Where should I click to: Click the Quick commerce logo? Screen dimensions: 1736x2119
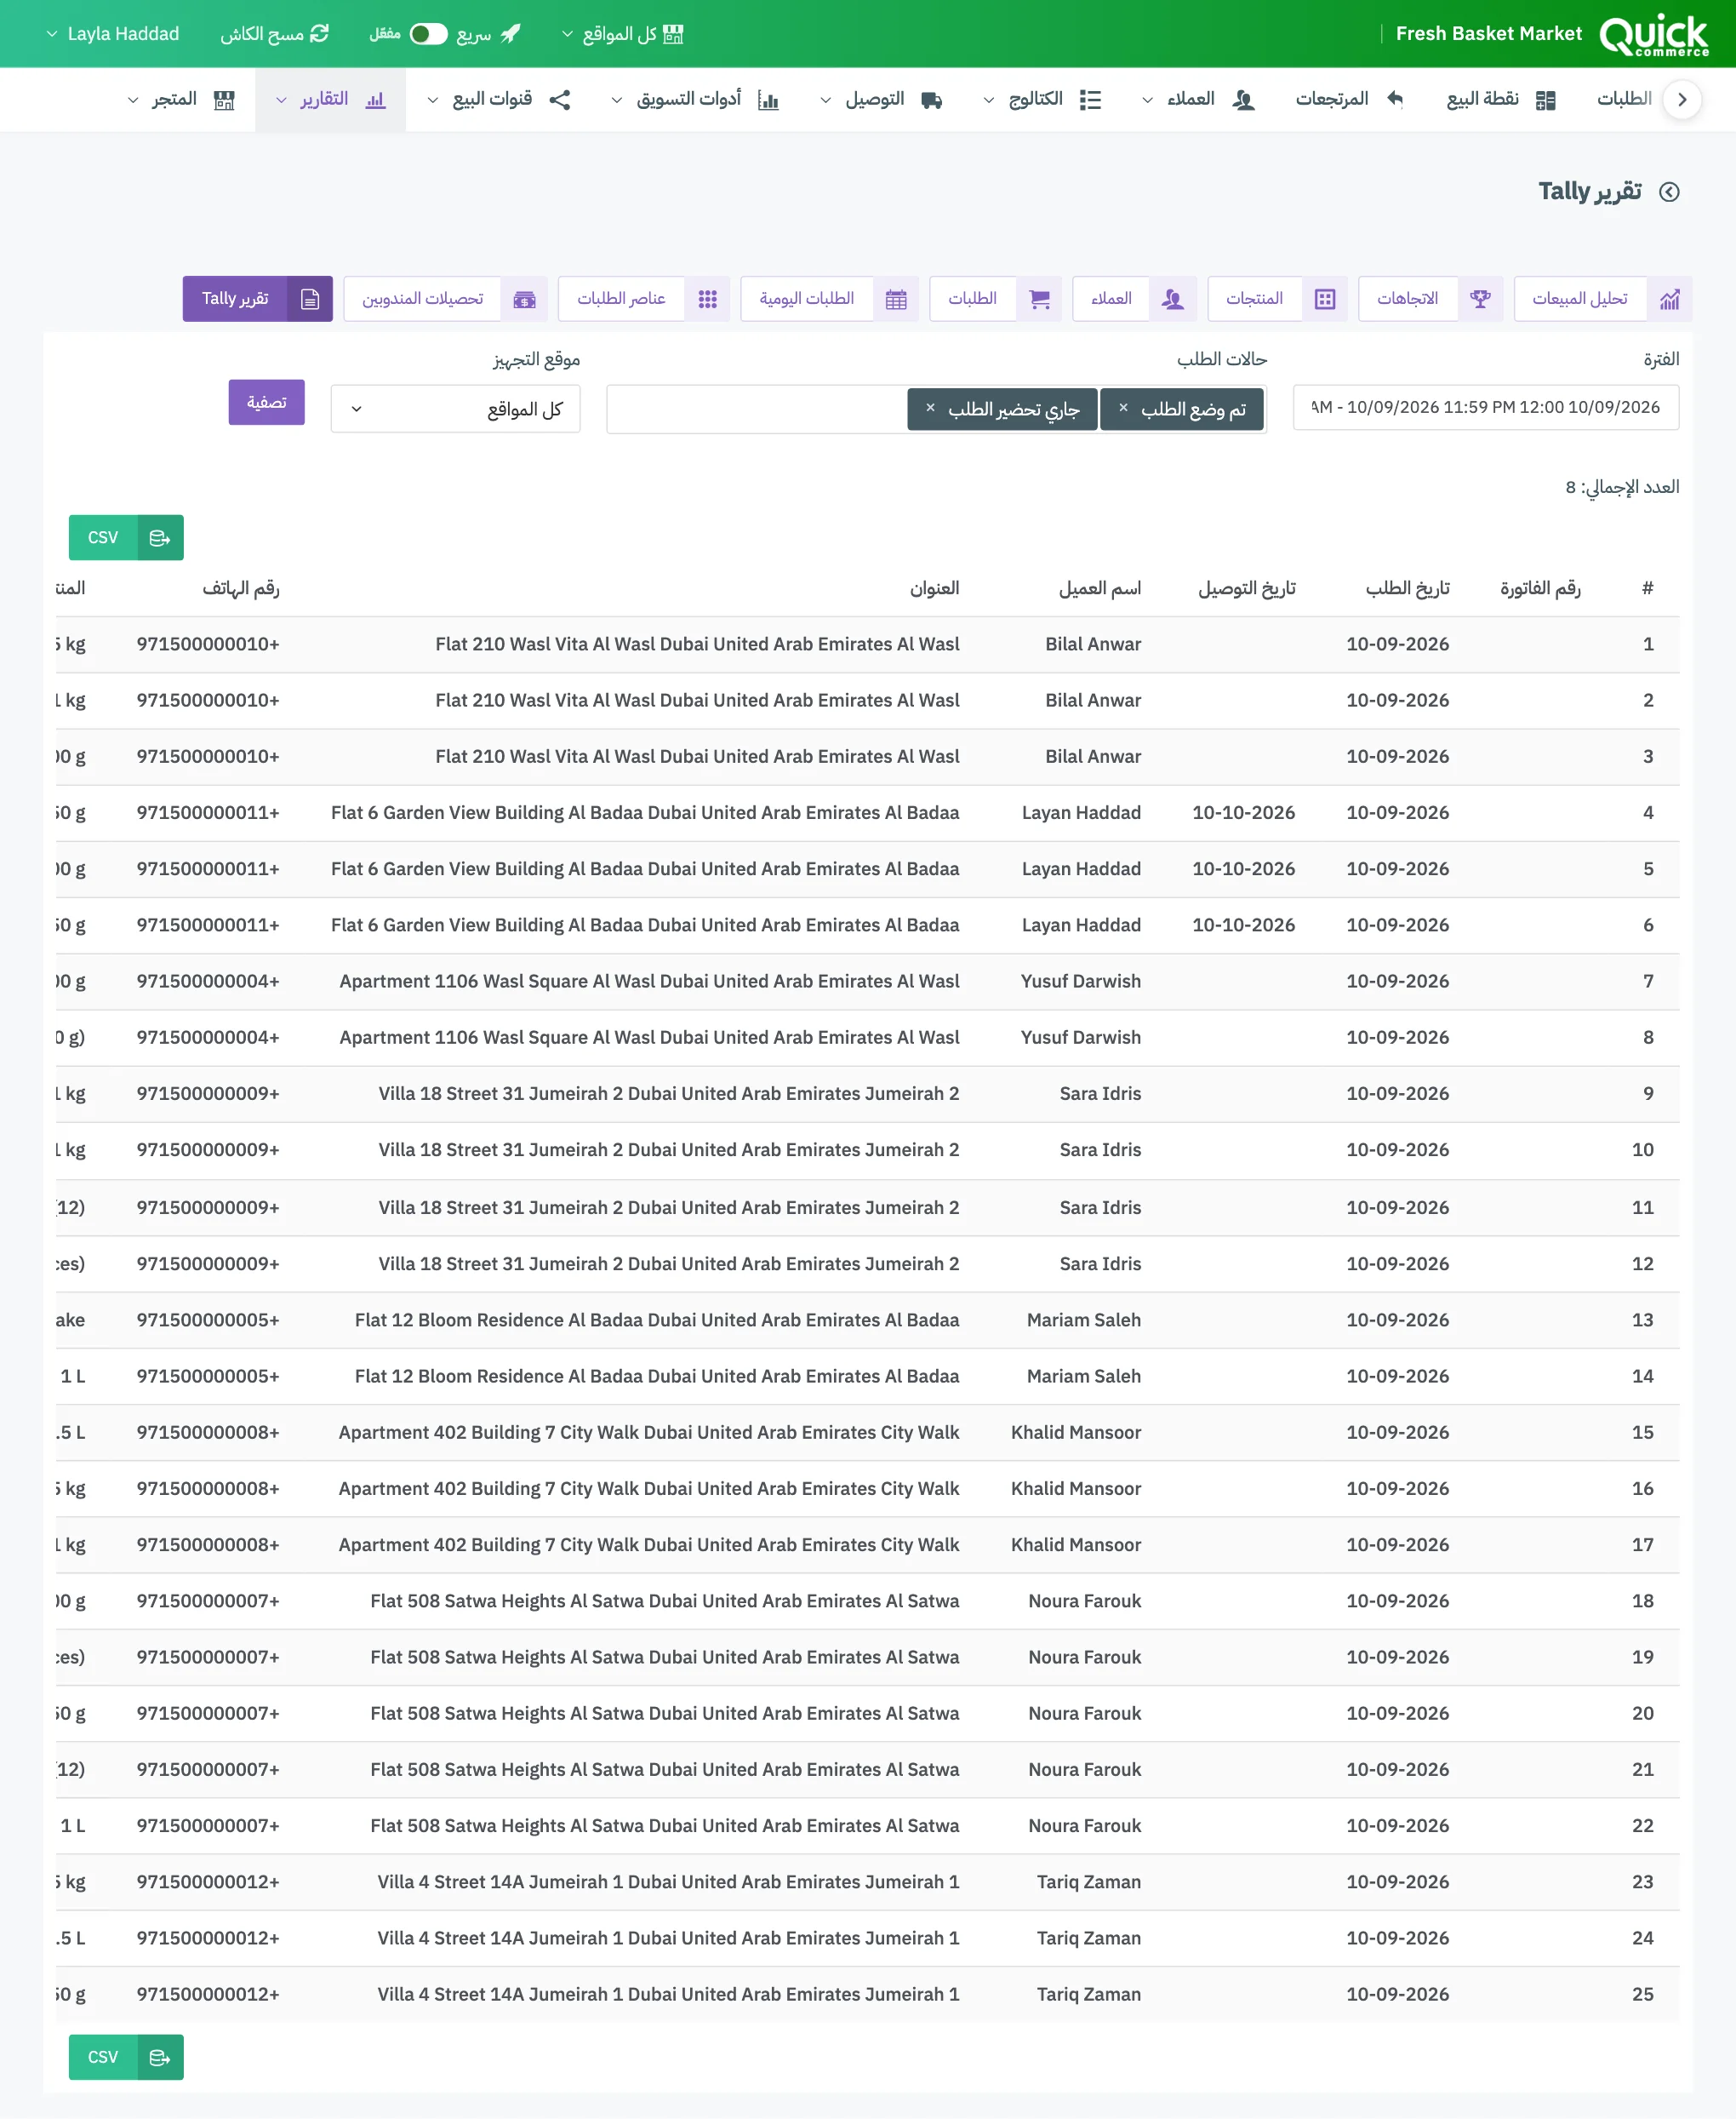tap(1654, 34)
